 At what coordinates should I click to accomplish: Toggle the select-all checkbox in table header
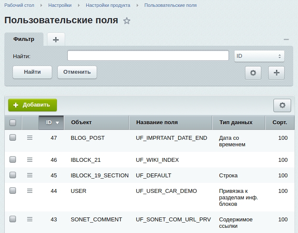(13, 123)
